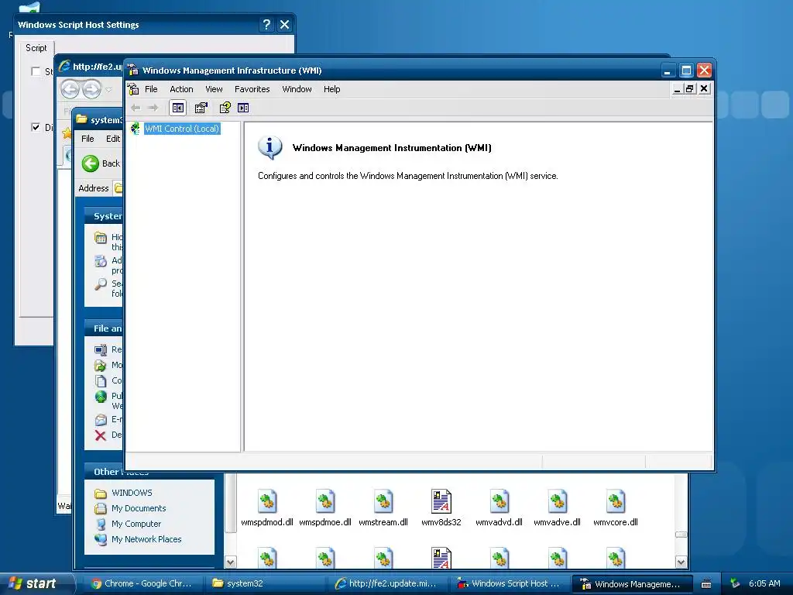Click Back button in Internet Explorer window

click(70, 90)
